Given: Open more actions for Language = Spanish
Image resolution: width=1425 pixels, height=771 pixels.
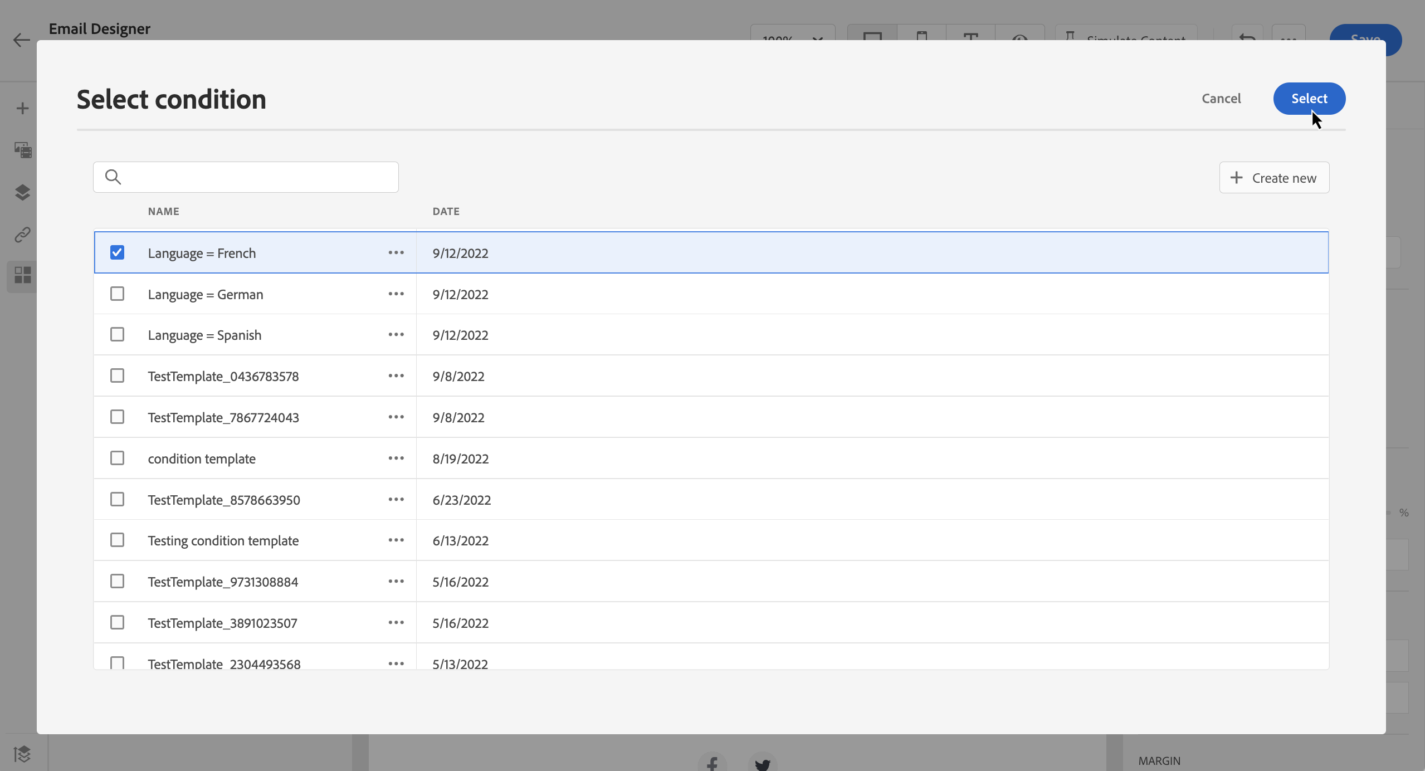Looking at the screenshot, I should pos(396,334).
